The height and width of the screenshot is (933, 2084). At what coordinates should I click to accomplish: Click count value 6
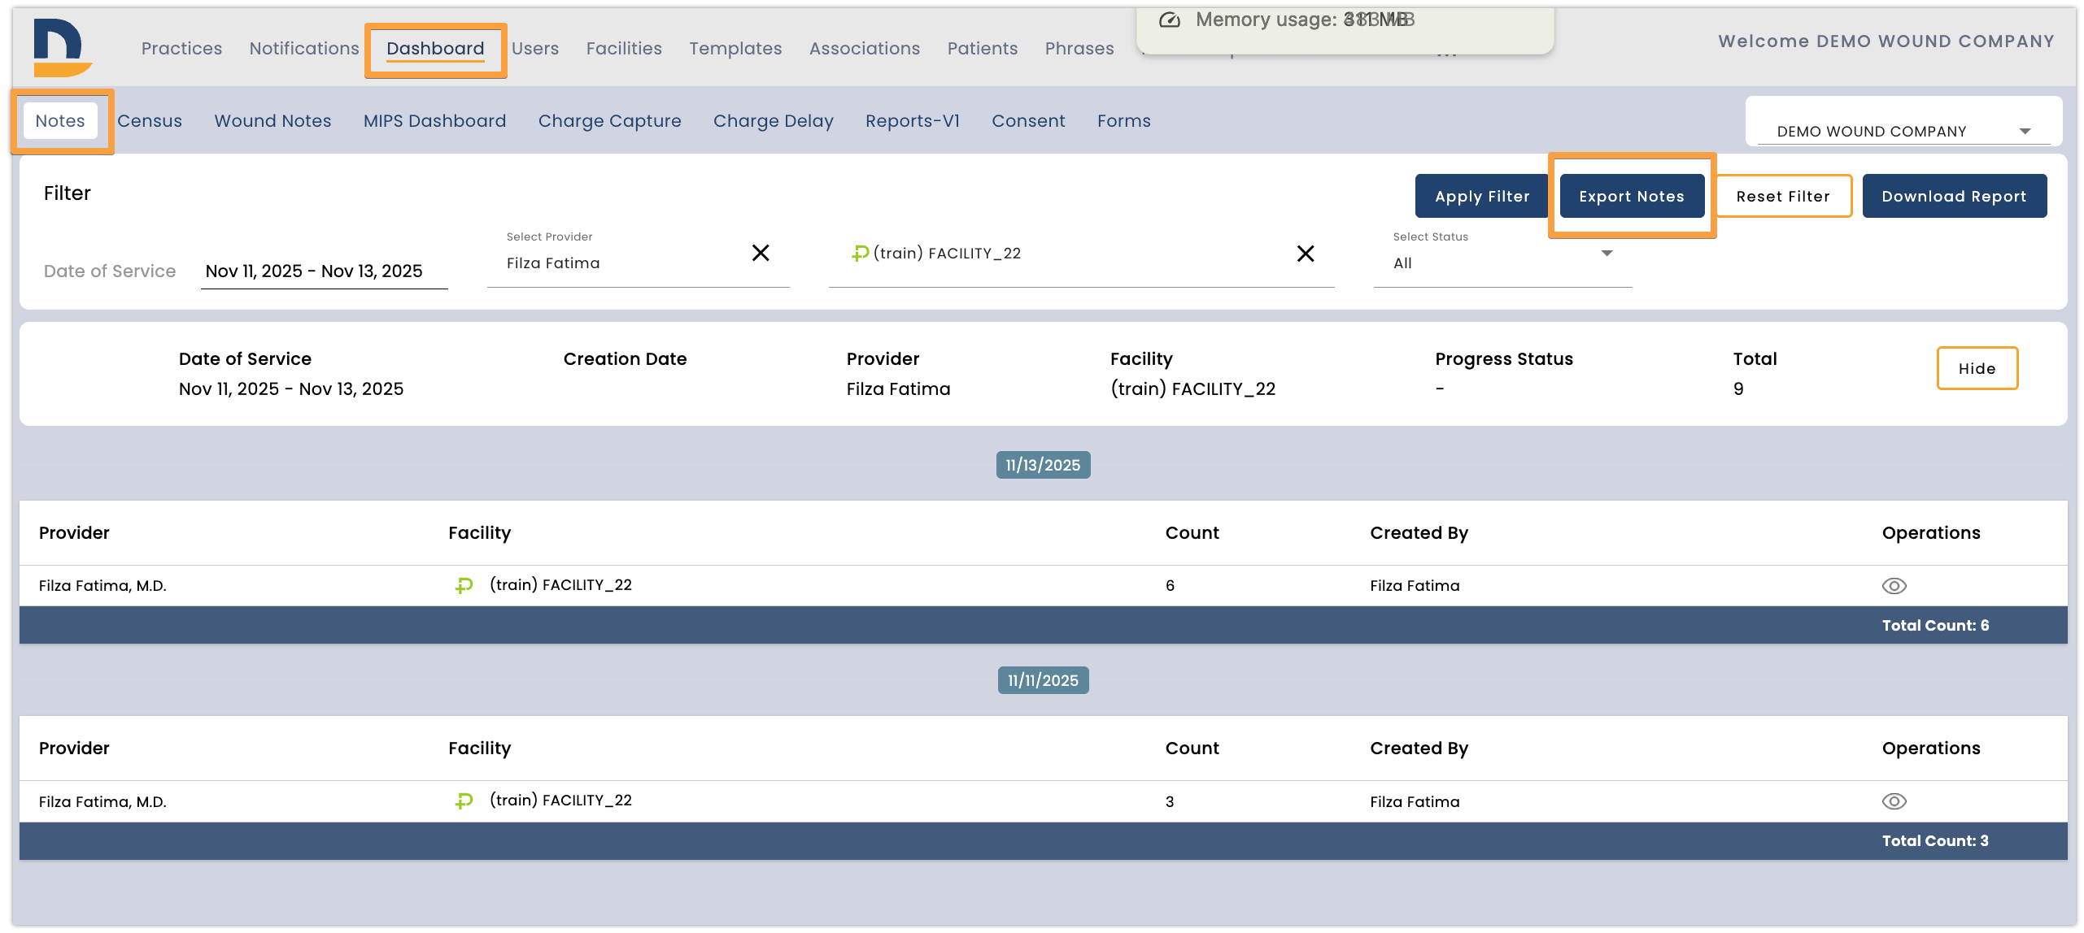1170,586
